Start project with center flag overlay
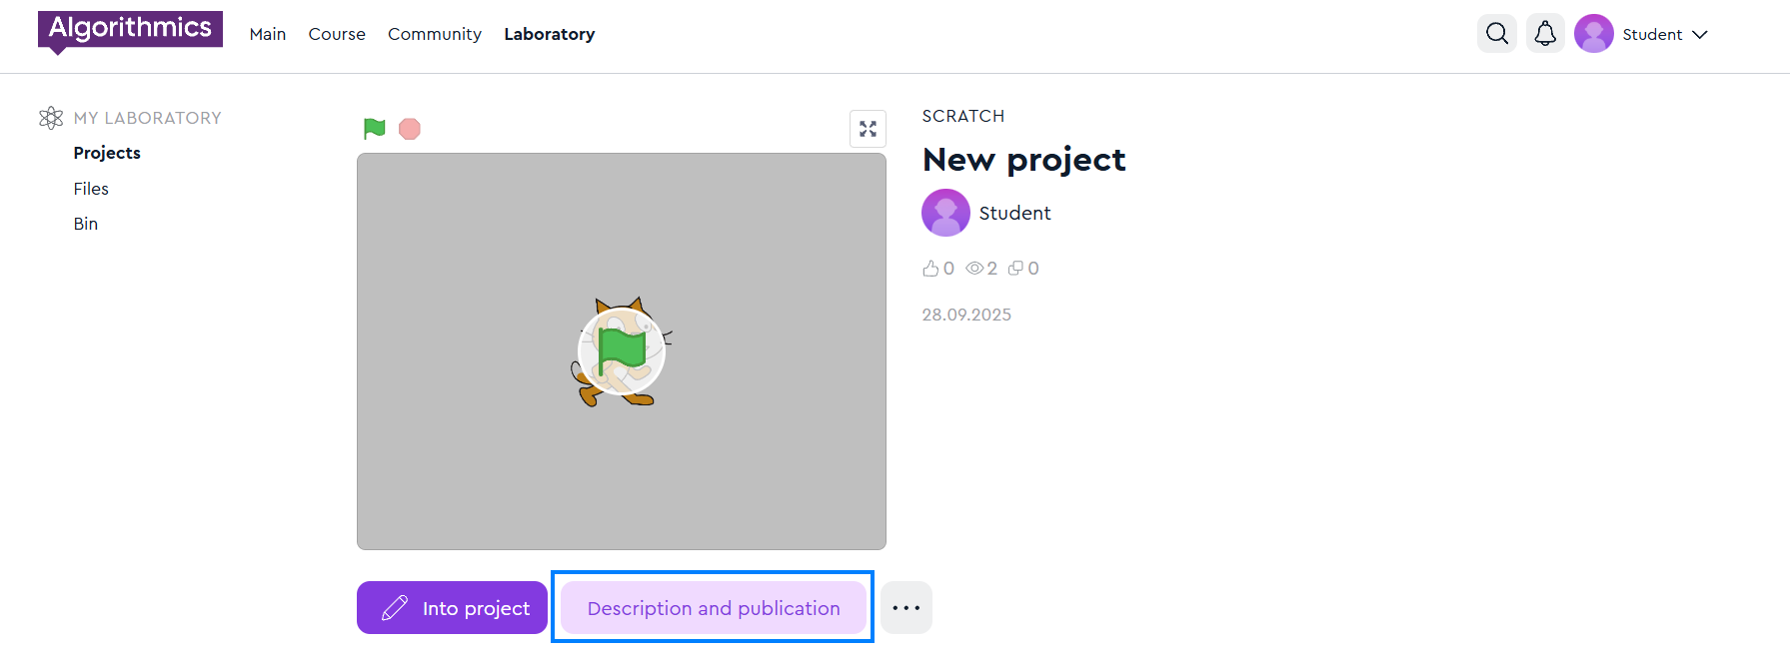This screenshot has height=664, width=1790. pyautogui.click(x=621, y=351)
